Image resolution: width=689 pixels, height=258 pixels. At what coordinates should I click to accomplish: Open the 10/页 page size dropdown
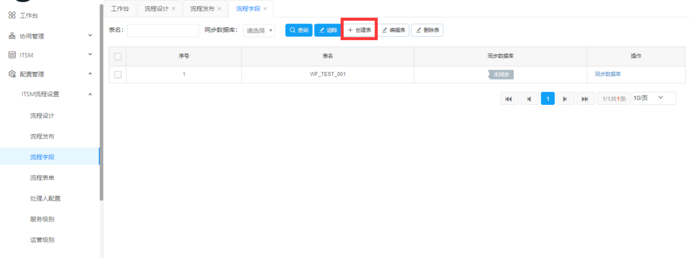654,98
